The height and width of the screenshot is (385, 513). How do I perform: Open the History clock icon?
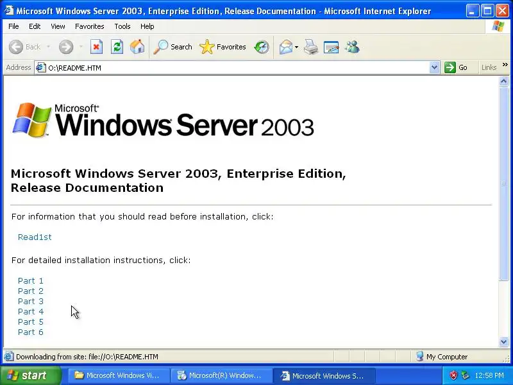pyautogui.click(x=262, y=47)
